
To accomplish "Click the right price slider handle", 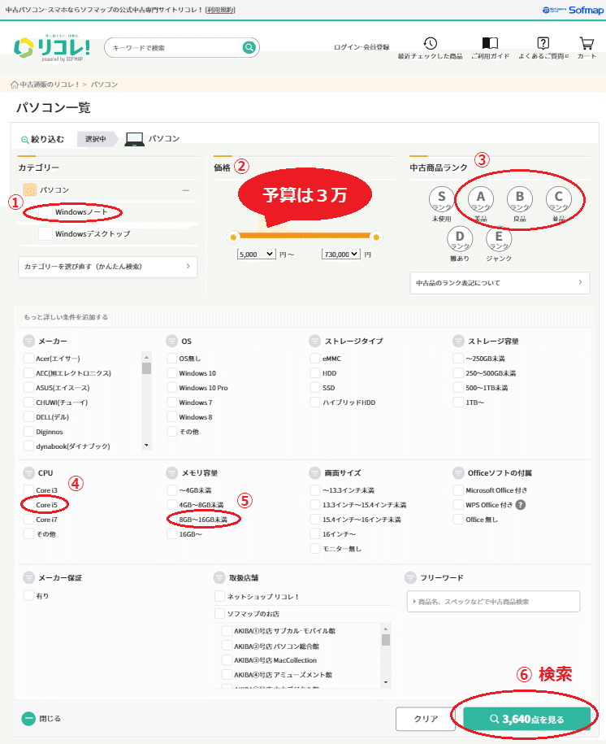I will pos(376,237).
